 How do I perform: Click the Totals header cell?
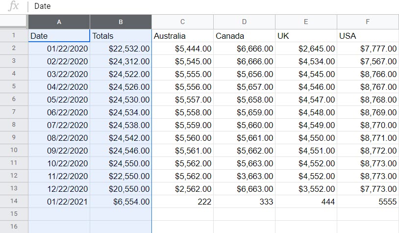pos(121,36)
